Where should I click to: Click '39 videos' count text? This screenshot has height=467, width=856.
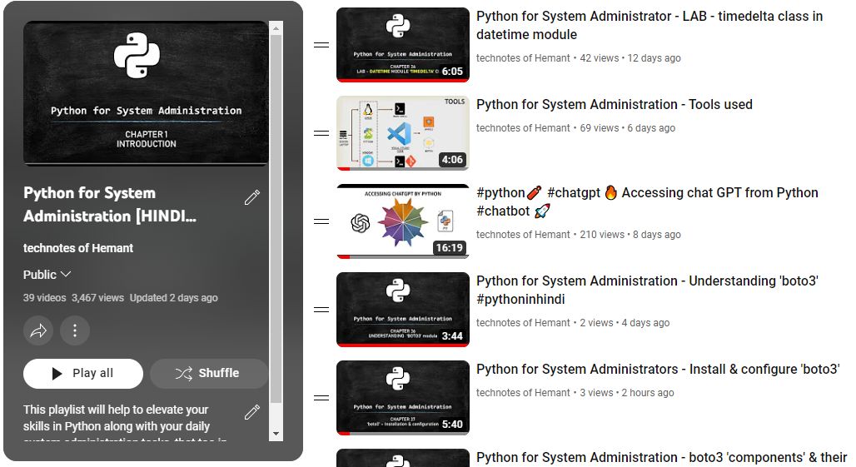(x=44, y=298)
